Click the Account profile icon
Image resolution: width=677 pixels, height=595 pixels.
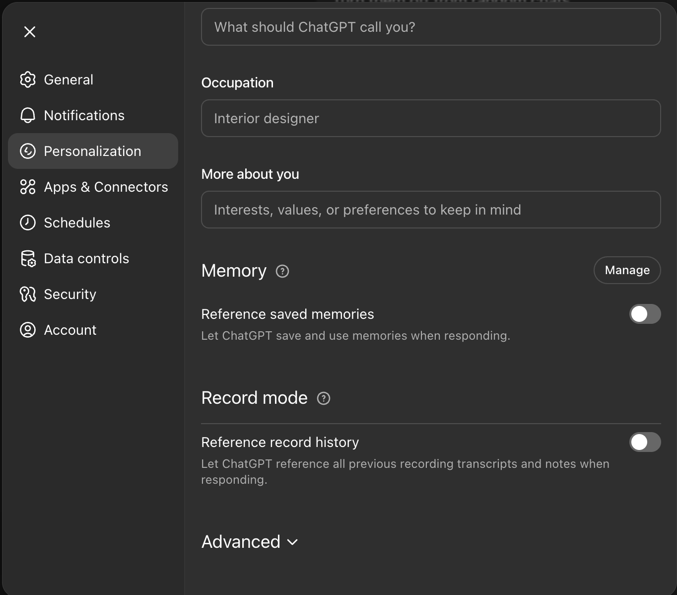click(x=28, y=330)
